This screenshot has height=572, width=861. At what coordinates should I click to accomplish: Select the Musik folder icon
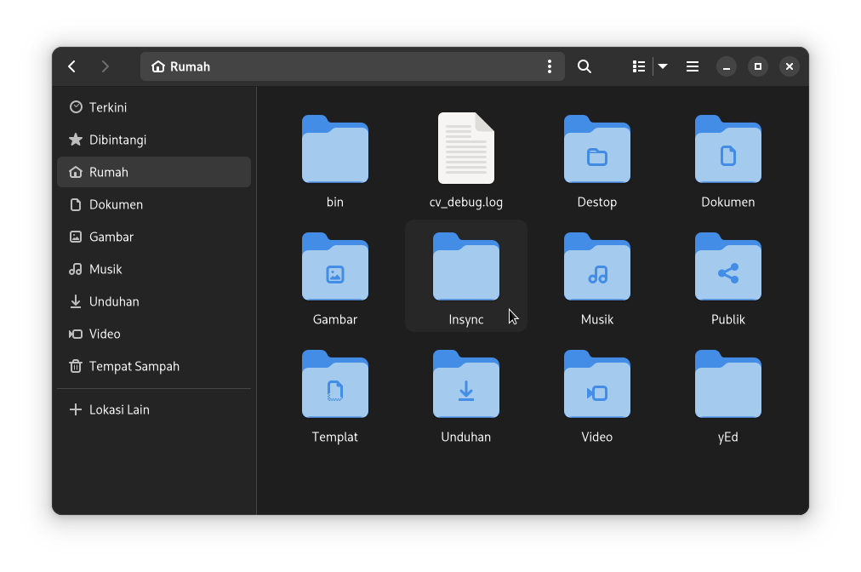[597, 268]
